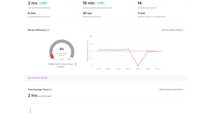Select the Day 6 data point on chart
This screenshot has width=202, height=113.
coord(148,51)
